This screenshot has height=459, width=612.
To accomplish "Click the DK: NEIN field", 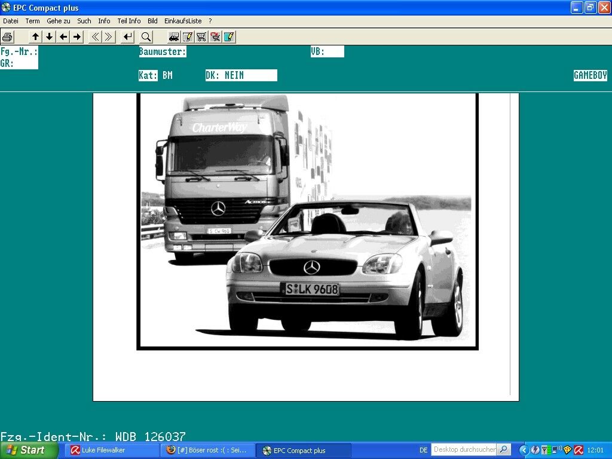I will coord(241,75).
